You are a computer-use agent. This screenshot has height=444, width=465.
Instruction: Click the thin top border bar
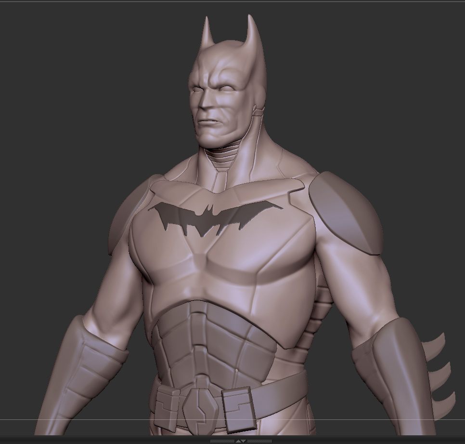click(x=231, y=1)
